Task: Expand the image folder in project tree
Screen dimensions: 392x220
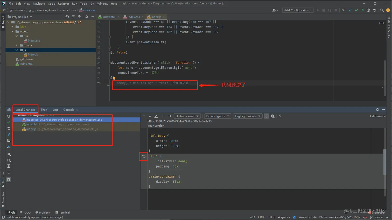Action: (17, 45)
